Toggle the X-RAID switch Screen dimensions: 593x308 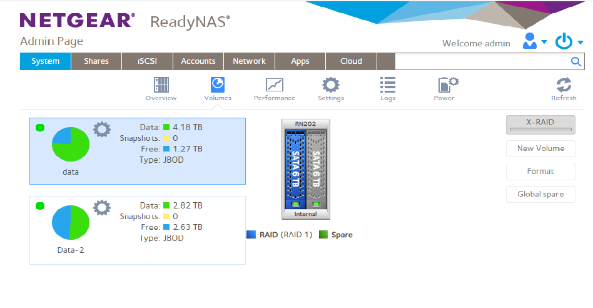540,125
